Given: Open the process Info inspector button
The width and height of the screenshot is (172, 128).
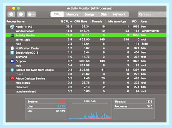Looking at the screenshot, I should click(21, 14).
